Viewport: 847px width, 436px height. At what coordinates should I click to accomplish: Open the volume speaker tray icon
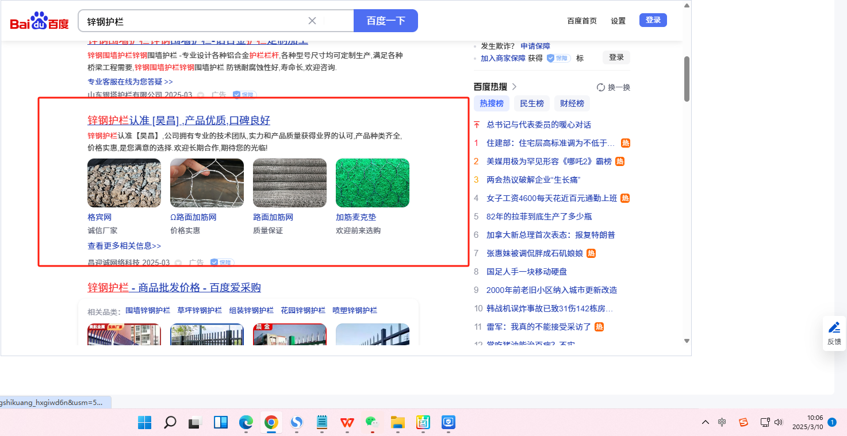pos(779,422)
